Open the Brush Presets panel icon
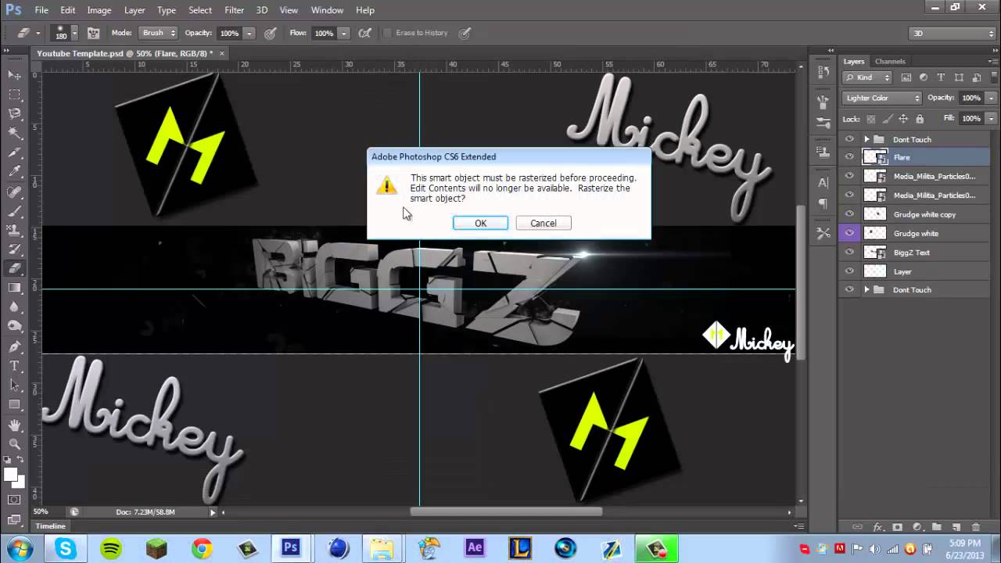Screen dimensions: 1001x563 click(823, 124)
